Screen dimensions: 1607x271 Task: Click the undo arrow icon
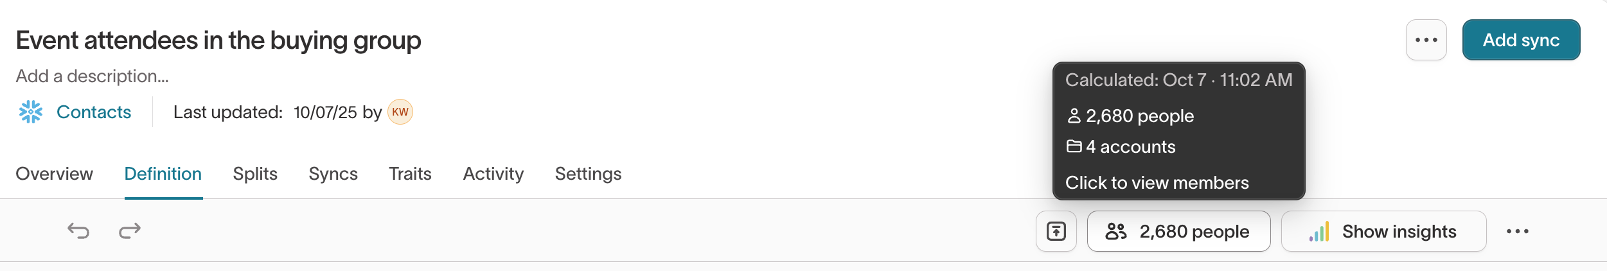78,231
